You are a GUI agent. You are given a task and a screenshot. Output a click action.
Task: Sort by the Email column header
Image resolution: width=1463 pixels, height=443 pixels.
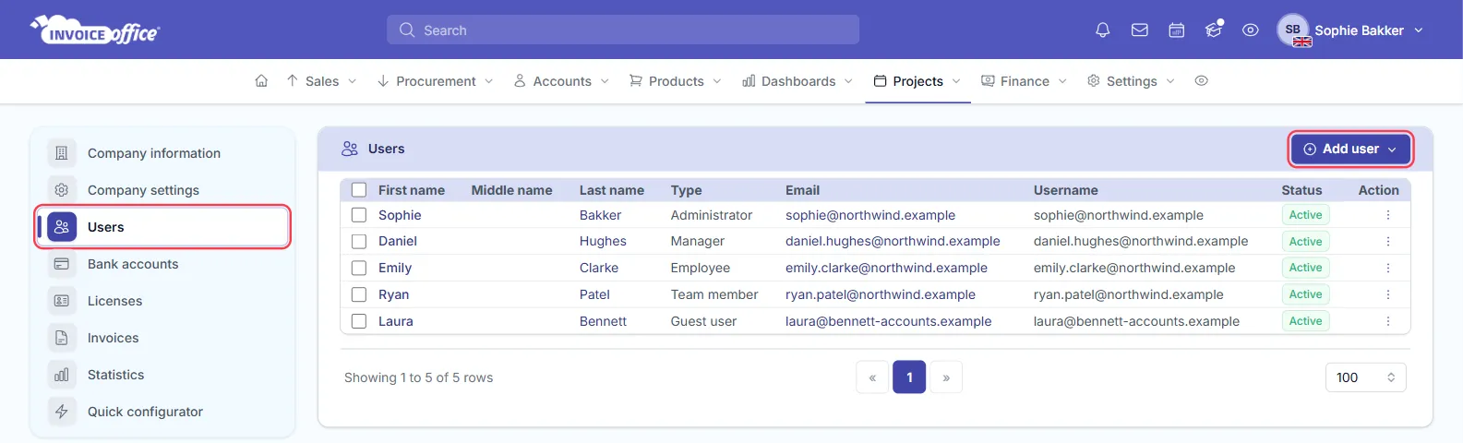802,190
